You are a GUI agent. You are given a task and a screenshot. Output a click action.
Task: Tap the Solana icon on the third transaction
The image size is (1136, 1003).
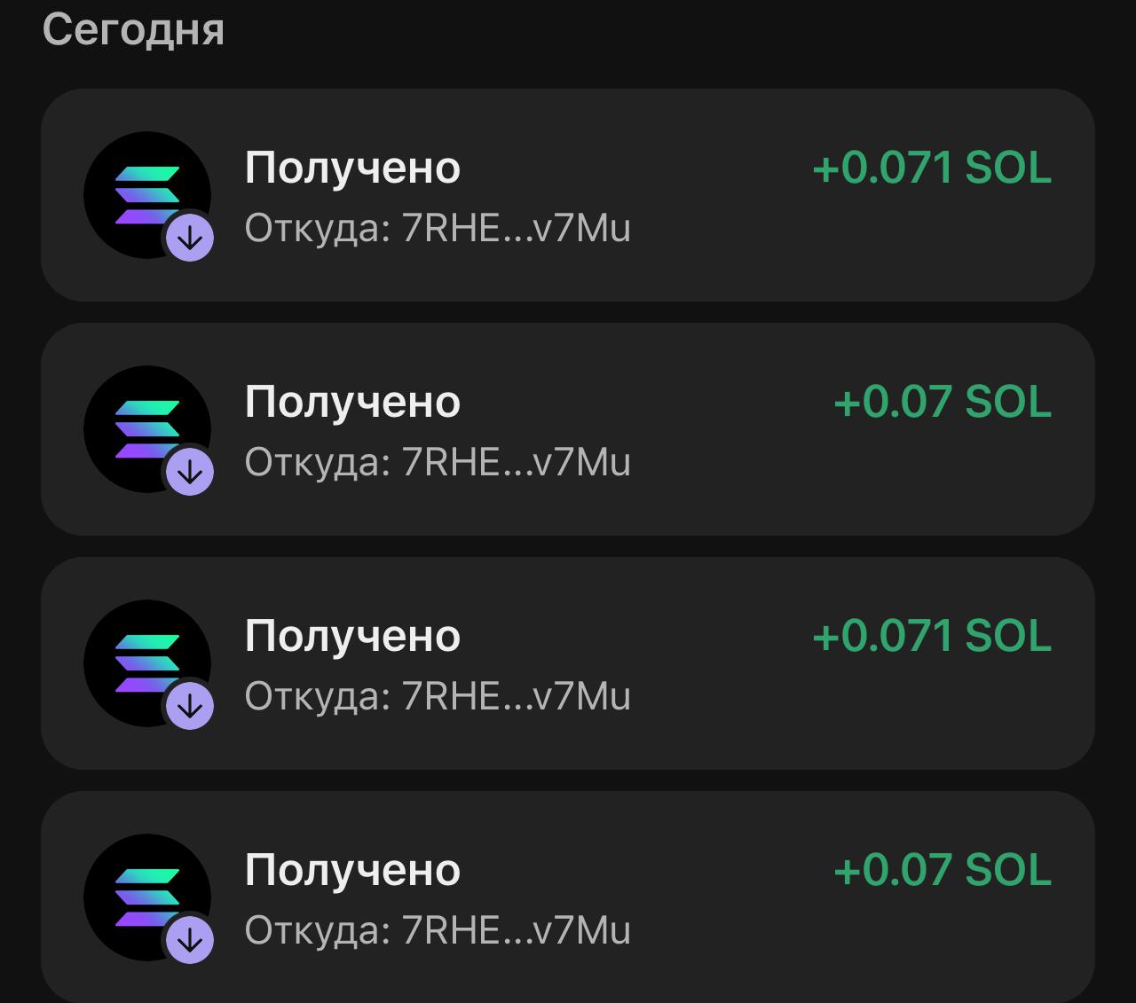(147, 664)
